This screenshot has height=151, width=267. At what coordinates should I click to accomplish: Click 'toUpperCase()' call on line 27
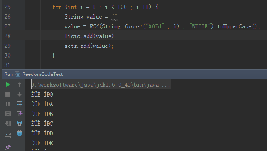[x=237, y=26]
